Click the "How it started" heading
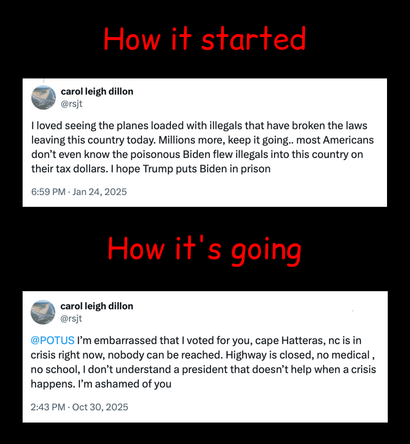The width and height of the screenshot is (410, 444). click(205, 39)
